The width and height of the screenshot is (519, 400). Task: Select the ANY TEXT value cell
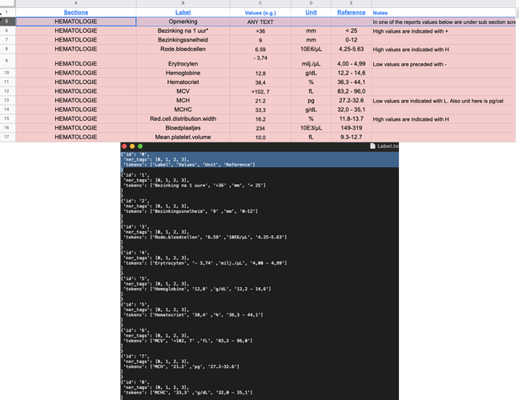[260, 22]
